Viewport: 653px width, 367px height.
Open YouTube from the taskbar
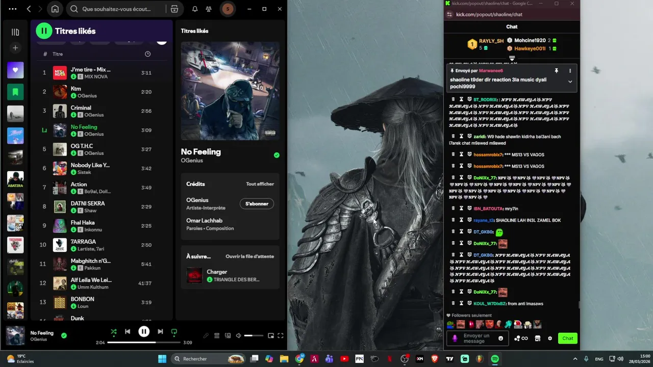point(344,359)
